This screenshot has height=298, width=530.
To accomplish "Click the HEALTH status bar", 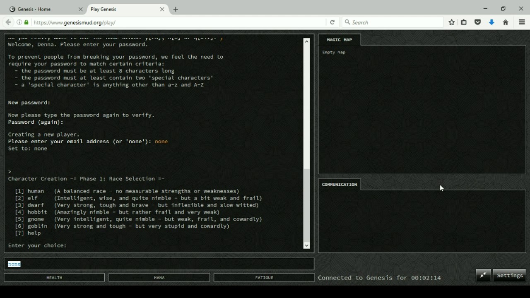I will (54, 278).
